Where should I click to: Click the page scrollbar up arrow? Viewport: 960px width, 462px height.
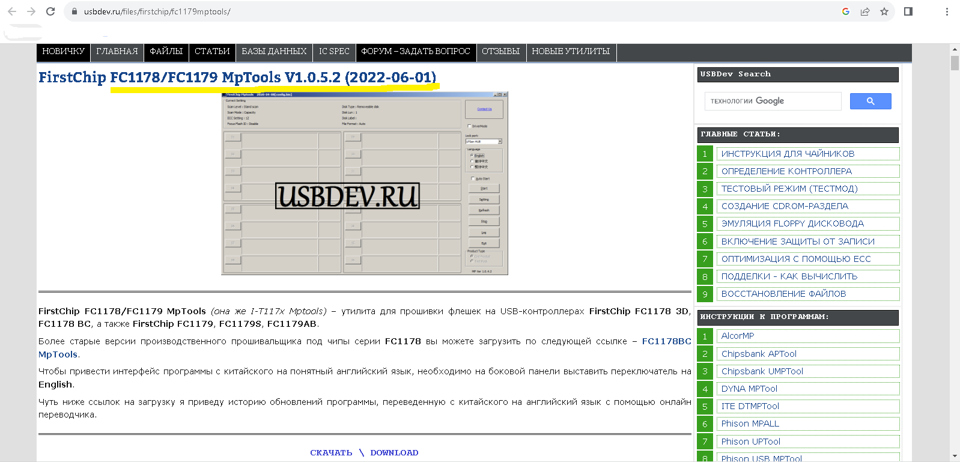click(955, 49)
